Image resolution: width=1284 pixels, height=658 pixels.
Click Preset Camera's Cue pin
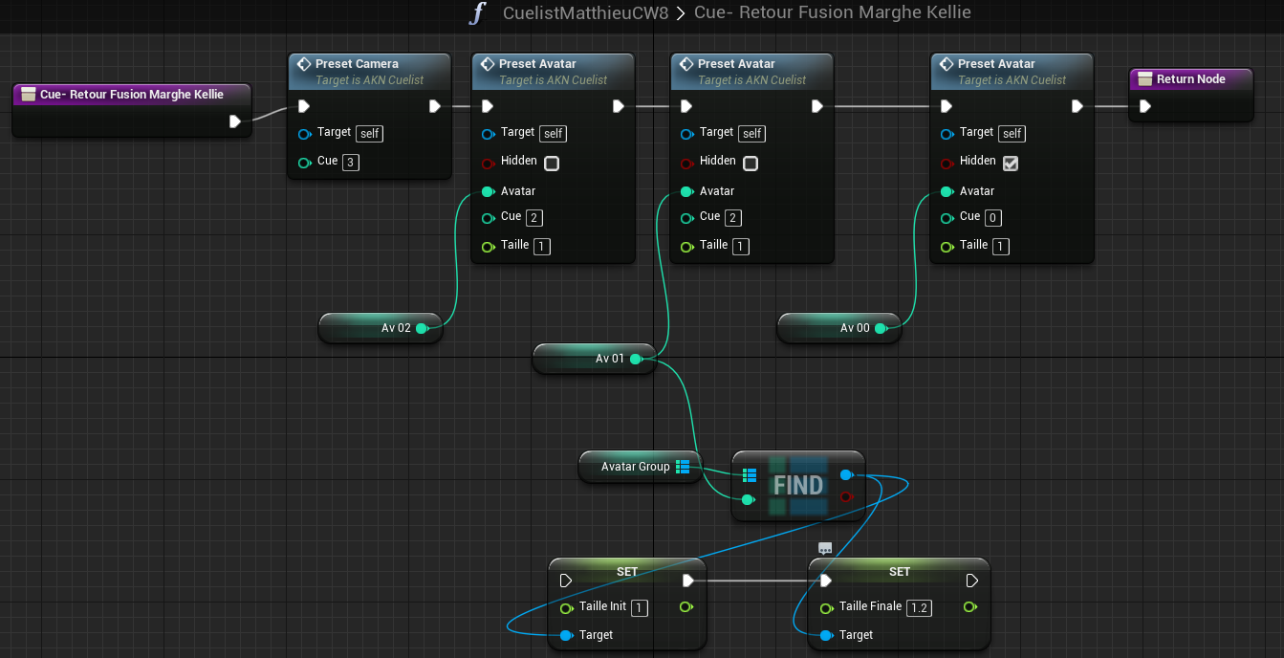tap(304, 163)
